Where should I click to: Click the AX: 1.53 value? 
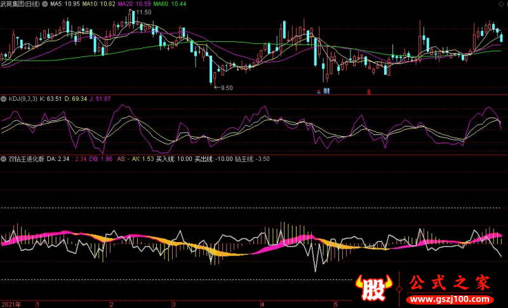[143, 159]
